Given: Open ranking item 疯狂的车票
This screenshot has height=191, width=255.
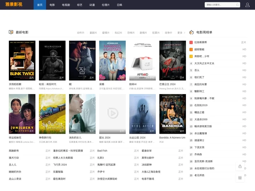Looking at the screenshot, I should (x=201, y=84).
